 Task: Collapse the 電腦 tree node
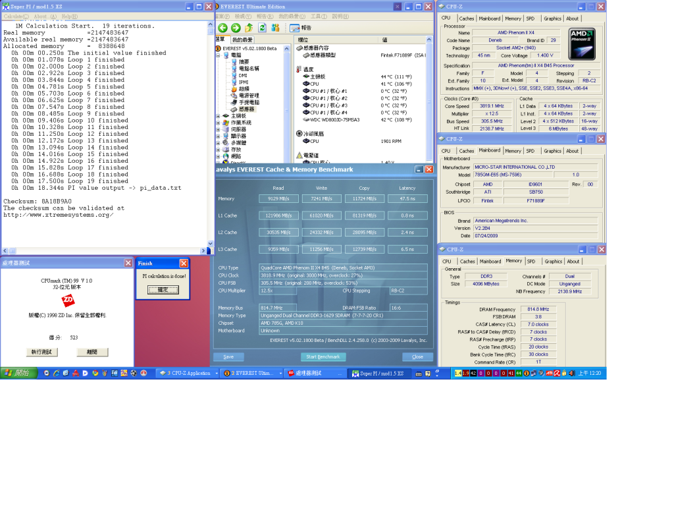click(x=218, y=55)
